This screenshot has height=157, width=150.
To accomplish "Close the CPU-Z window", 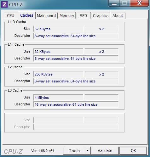I will [139, 3].
